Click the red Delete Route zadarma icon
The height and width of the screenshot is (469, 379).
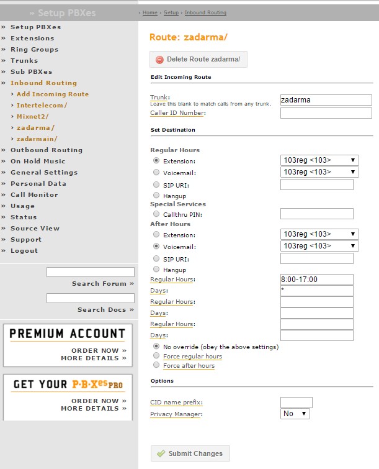click(159, 60)
